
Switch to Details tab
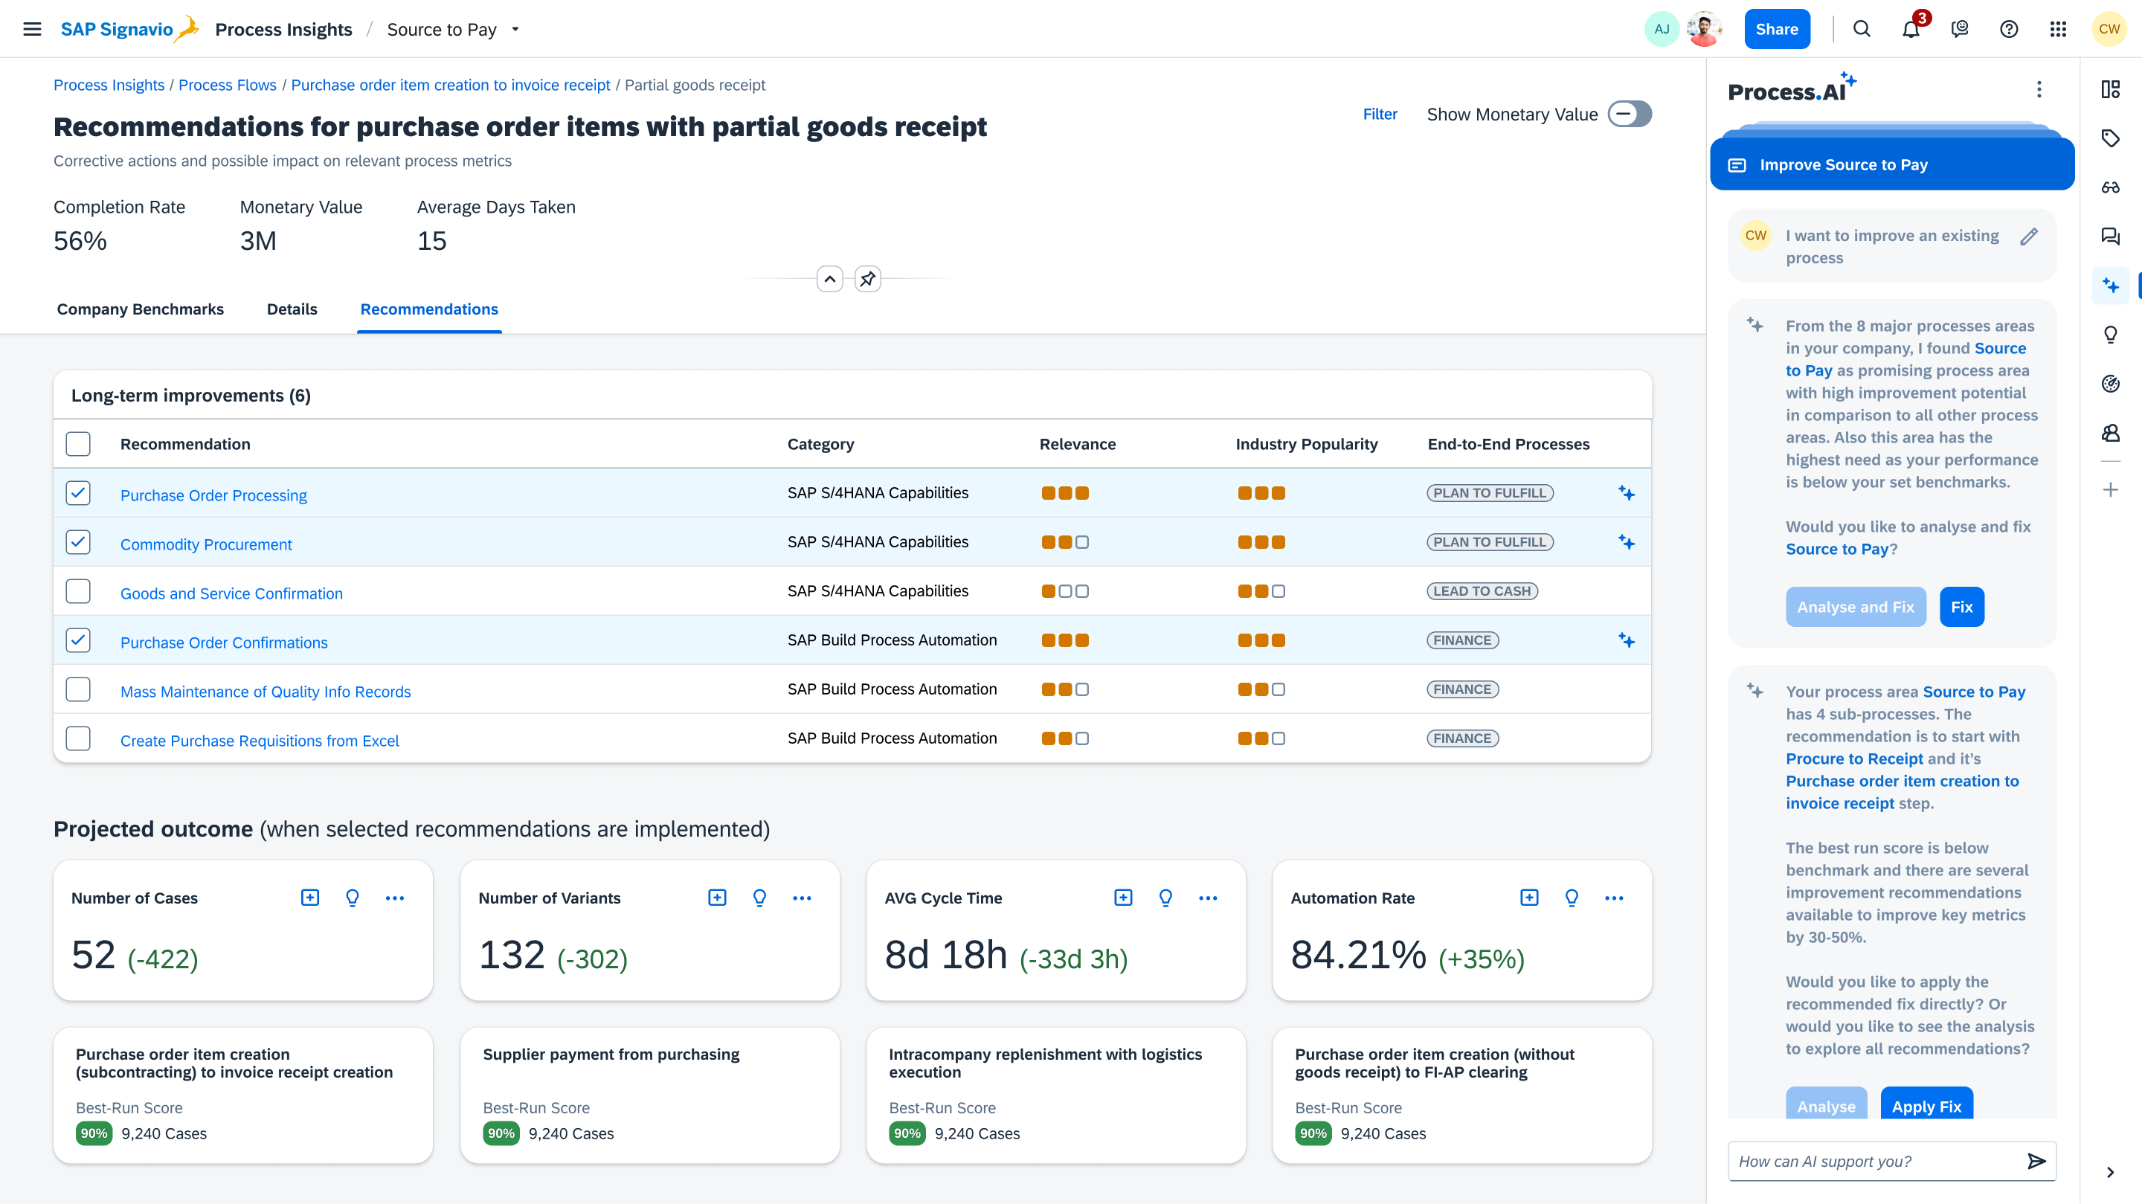[x=292, y=309]
